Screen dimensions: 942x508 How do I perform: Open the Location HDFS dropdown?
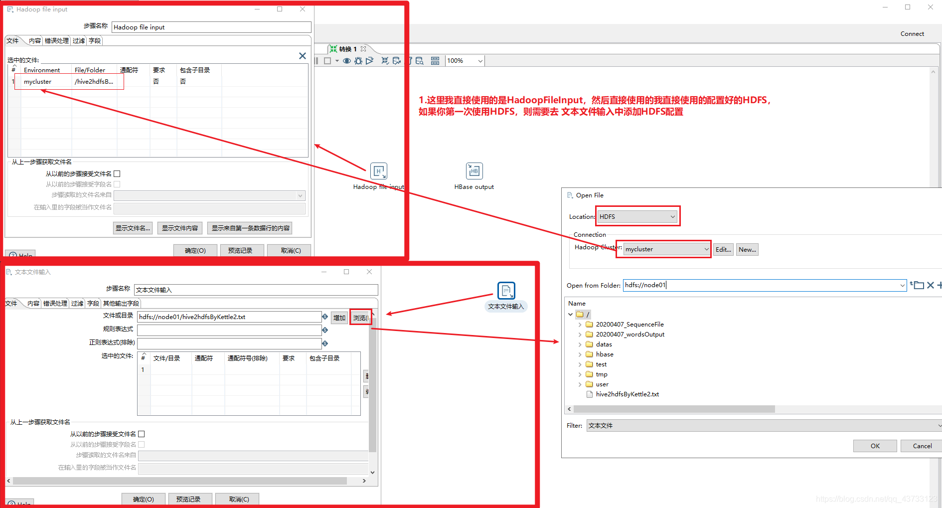(x=672, y=217)
